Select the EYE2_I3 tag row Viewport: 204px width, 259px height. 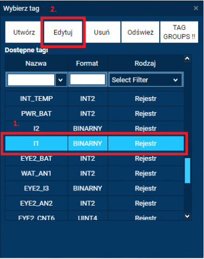point(94,188)
